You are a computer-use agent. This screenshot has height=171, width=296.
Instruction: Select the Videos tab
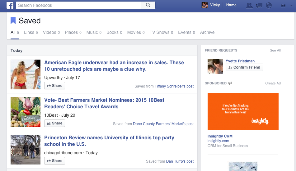pyautogui.click(x=49, y=33)
